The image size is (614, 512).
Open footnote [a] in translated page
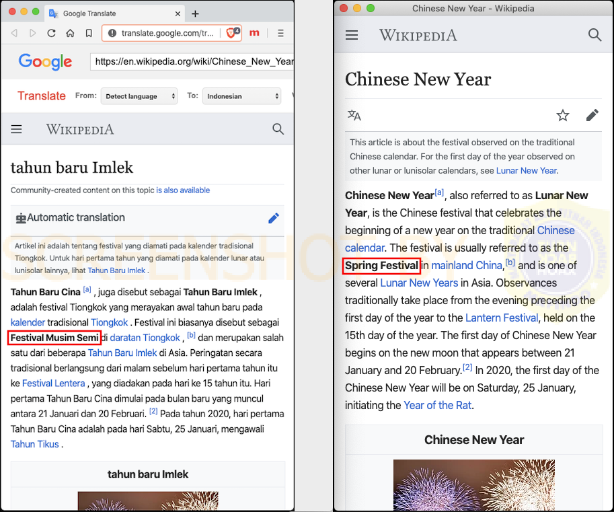(x=87, y=289)
